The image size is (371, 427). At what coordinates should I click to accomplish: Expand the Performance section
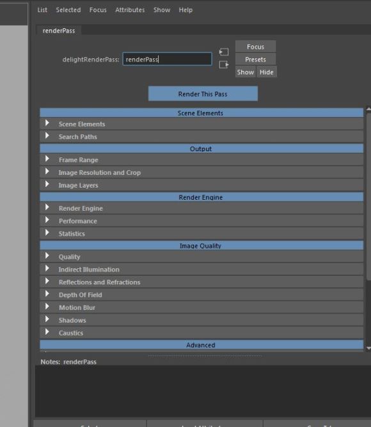pos(201,221)
